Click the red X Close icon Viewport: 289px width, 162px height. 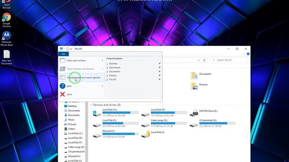tap(62, 94)
